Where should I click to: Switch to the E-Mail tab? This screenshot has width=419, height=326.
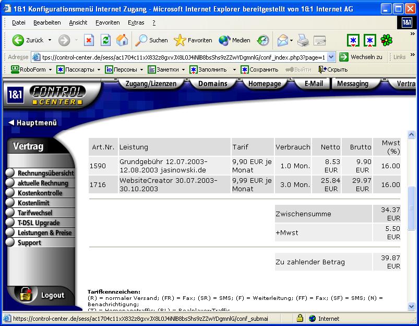click(314, 84)
